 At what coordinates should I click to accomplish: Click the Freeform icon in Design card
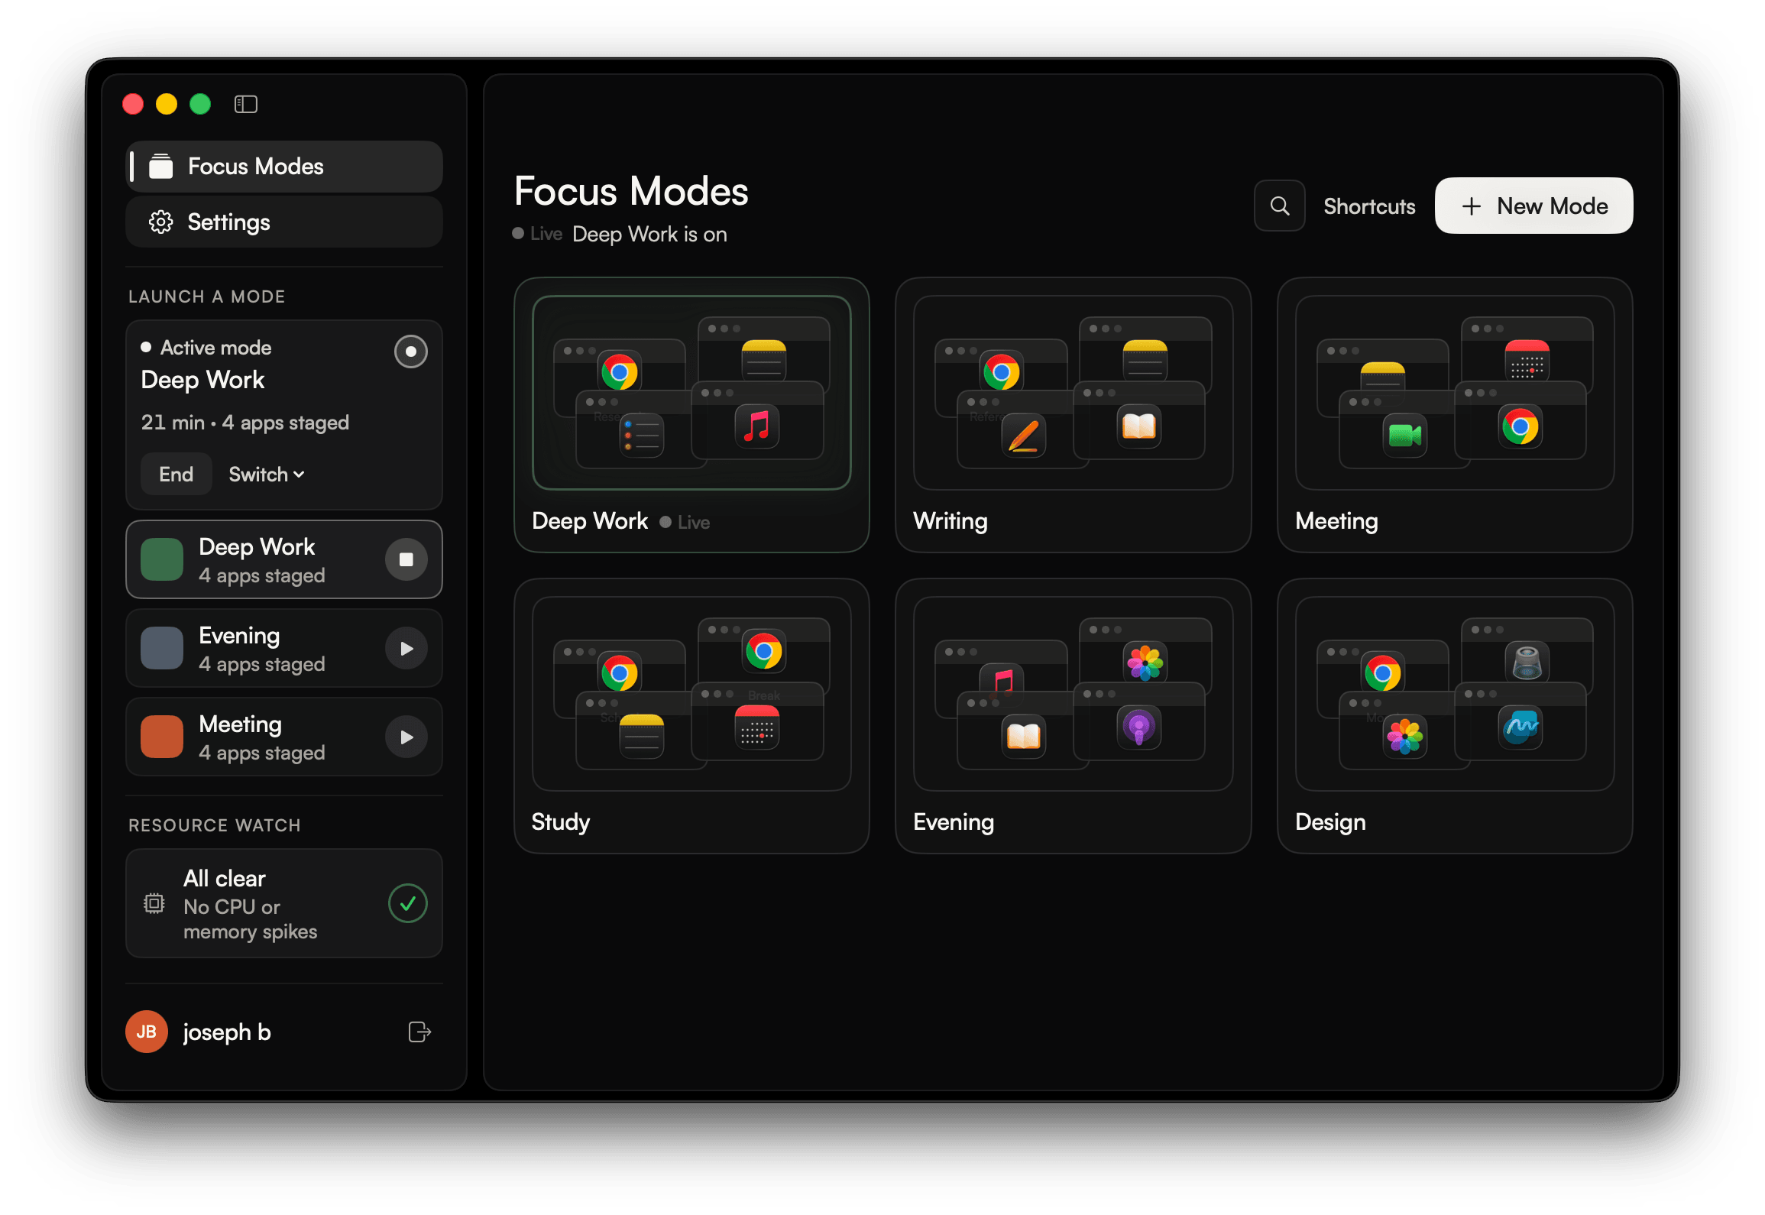coord(1520,728)
